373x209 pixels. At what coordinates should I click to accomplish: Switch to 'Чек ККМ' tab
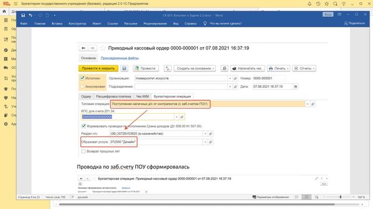(142, 96)
